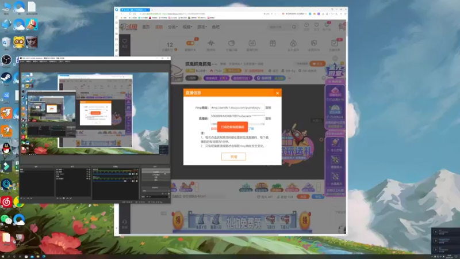The image size is (460, 259).
Task: Open Steam from the desktop icons
Action: 6,78
